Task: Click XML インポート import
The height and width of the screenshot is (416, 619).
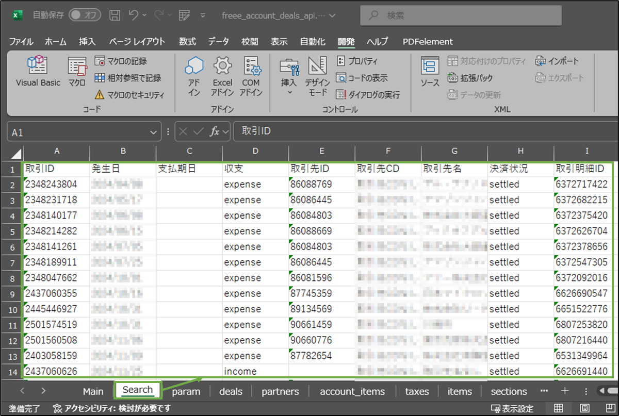Action: (557, 61)
